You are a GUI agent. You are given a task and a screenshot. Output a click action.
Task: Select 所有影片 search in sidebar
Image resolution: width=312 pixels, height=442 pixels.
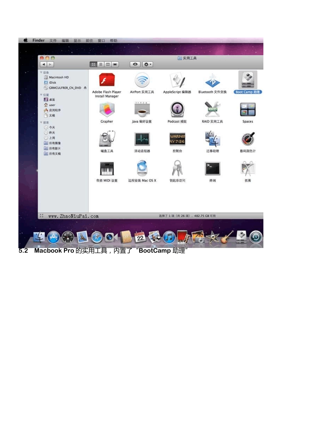coord(52,148)
